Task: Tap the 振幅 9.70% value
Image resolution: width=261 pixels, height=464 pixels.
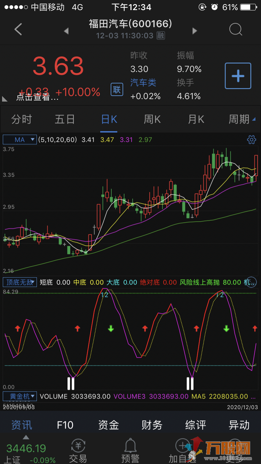Action: (189, 69)
